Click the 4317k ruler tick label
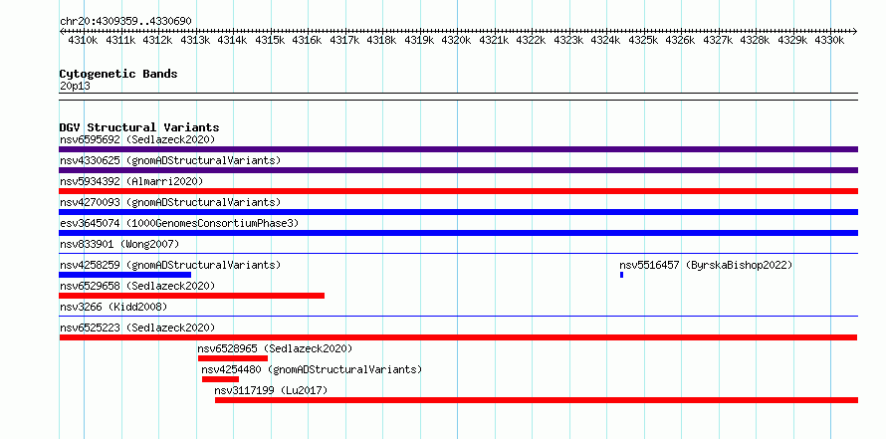The height and width of the screenshot is (439, 886). tap(344, 40)
